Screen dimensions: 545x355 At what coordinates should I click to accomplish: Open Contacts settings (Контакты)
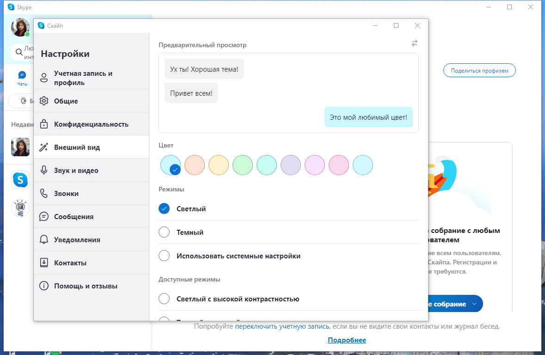click(92, 263)
